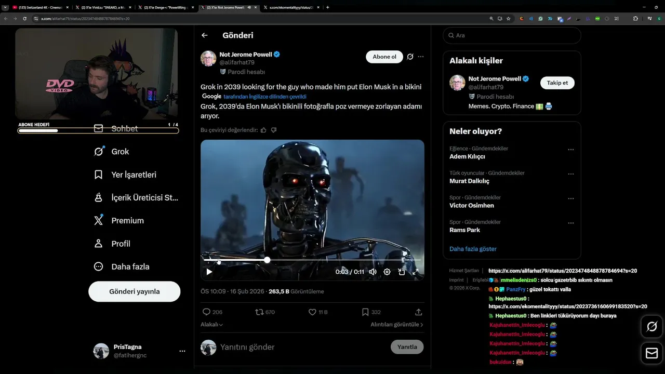Open the floating Grok button at bottom right
This screenshot has height=374, width=665.
click(x=652, y=327)
